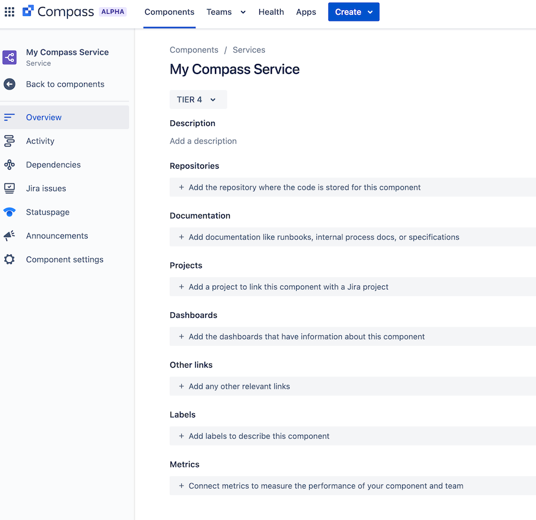Screen dimensions: 536x520
Task: Click the Back to components arrow icon
Action: 9,84
